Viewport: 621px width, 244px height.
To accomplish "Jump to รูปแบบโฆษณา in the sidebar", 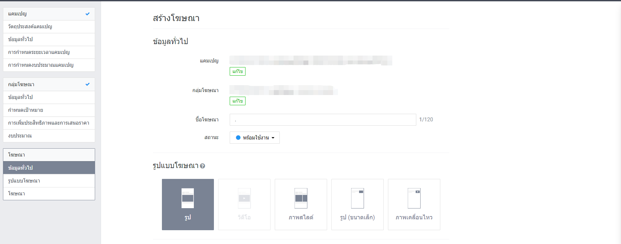I will [24, 181].
